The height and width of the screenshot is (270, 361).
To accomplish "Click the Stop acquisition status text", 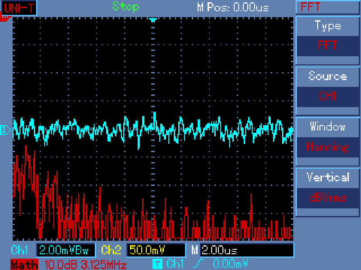I will point(126,7).
